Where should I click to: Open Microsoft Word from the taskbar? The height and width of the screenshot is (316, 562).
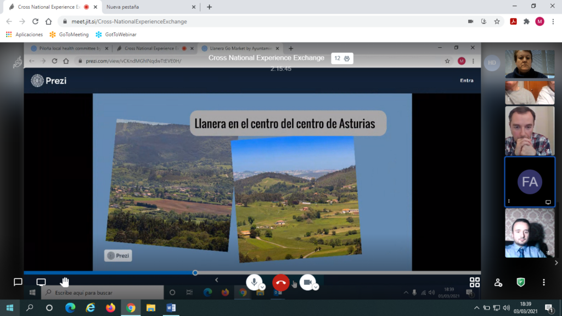coord(171,308)
